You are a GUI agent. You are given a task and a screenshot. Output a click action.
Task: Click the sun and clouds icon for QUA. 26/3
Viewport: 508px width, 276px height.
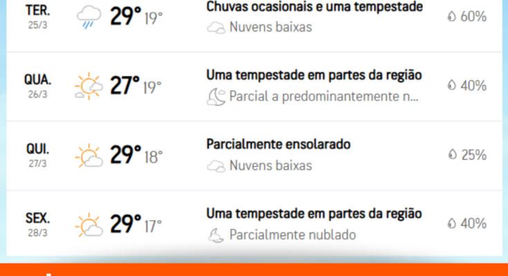pos(88,86)
